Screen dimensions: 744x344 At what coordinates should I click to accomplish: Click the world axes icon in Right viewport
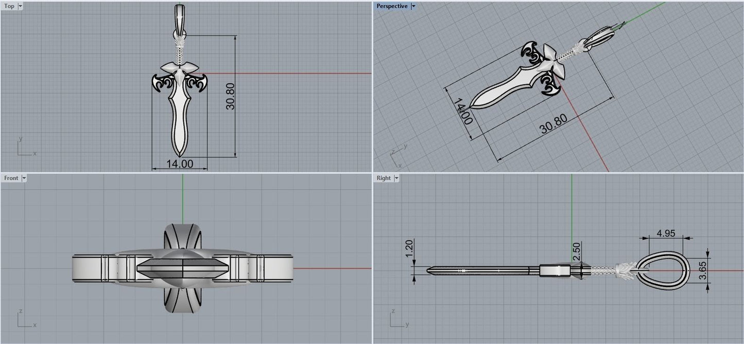click(x=396, y=319)
